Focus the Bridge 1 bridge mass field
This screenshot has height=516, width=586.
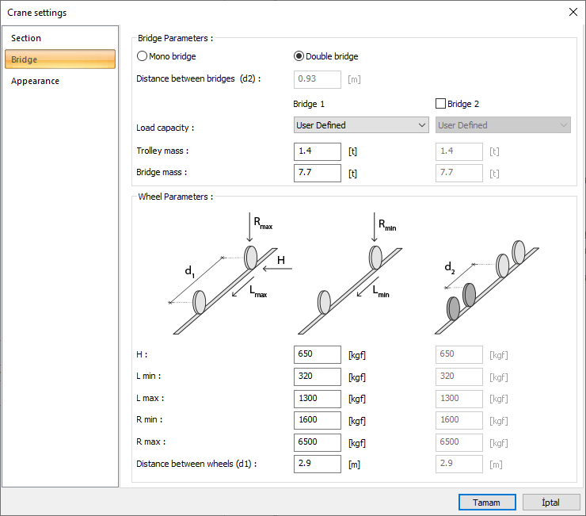(317, 172)
